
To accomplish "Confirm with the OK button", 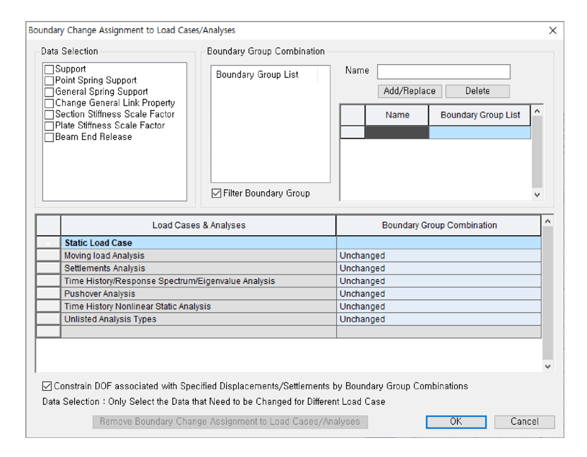I will [x=455, y=421].
